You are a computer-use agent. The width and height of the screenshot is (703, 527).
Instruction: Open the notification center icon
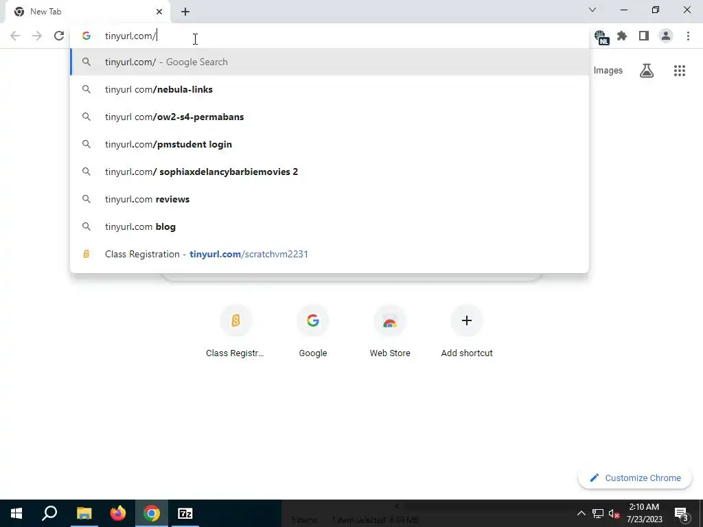pyautogui.click(x=682, y=513)
